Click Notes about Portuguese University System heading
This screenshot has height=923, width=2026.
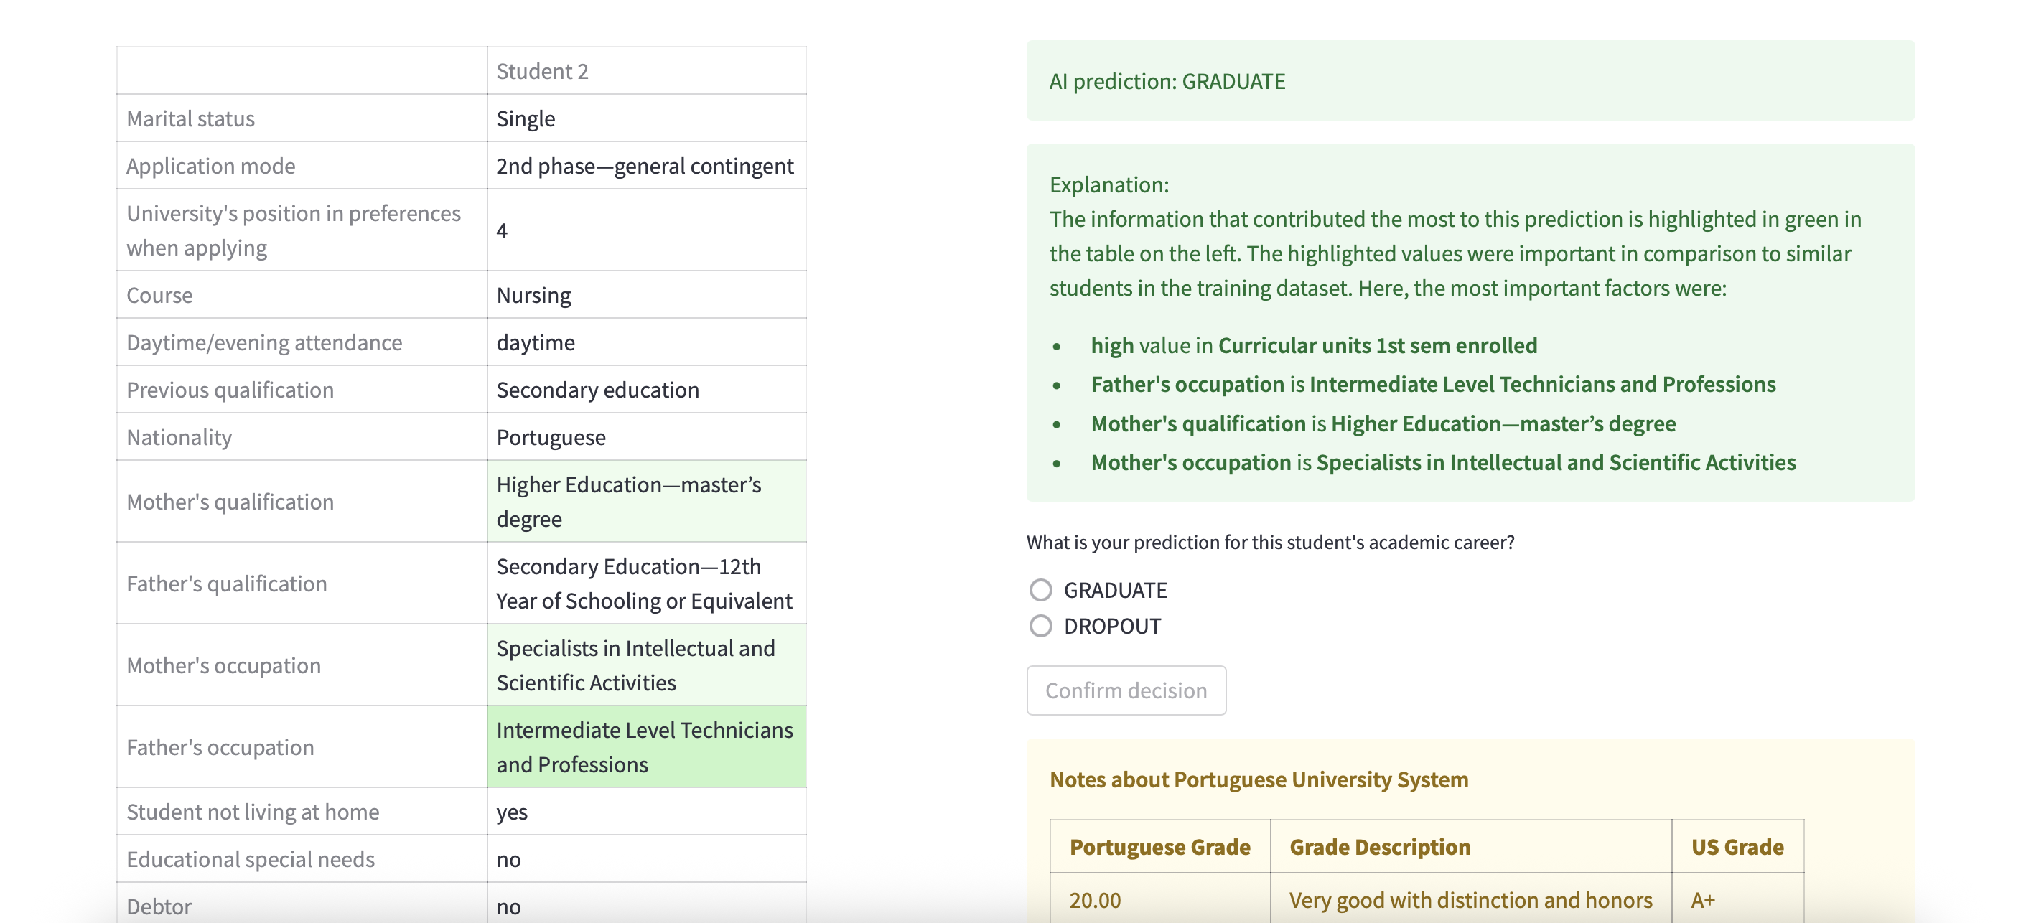coord(1259,779)
